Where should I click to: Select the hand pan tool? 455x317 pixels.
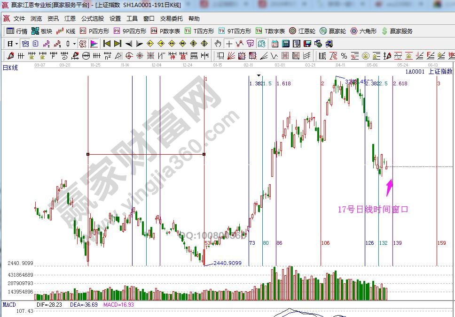pyautogui.click(x=218, y=44)
